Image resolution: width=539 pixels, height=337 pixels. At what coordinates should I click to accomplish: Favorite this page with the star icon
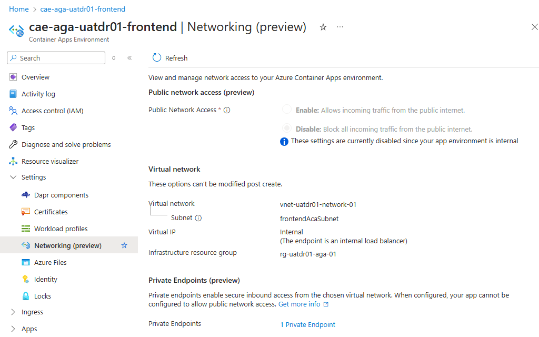323,27
